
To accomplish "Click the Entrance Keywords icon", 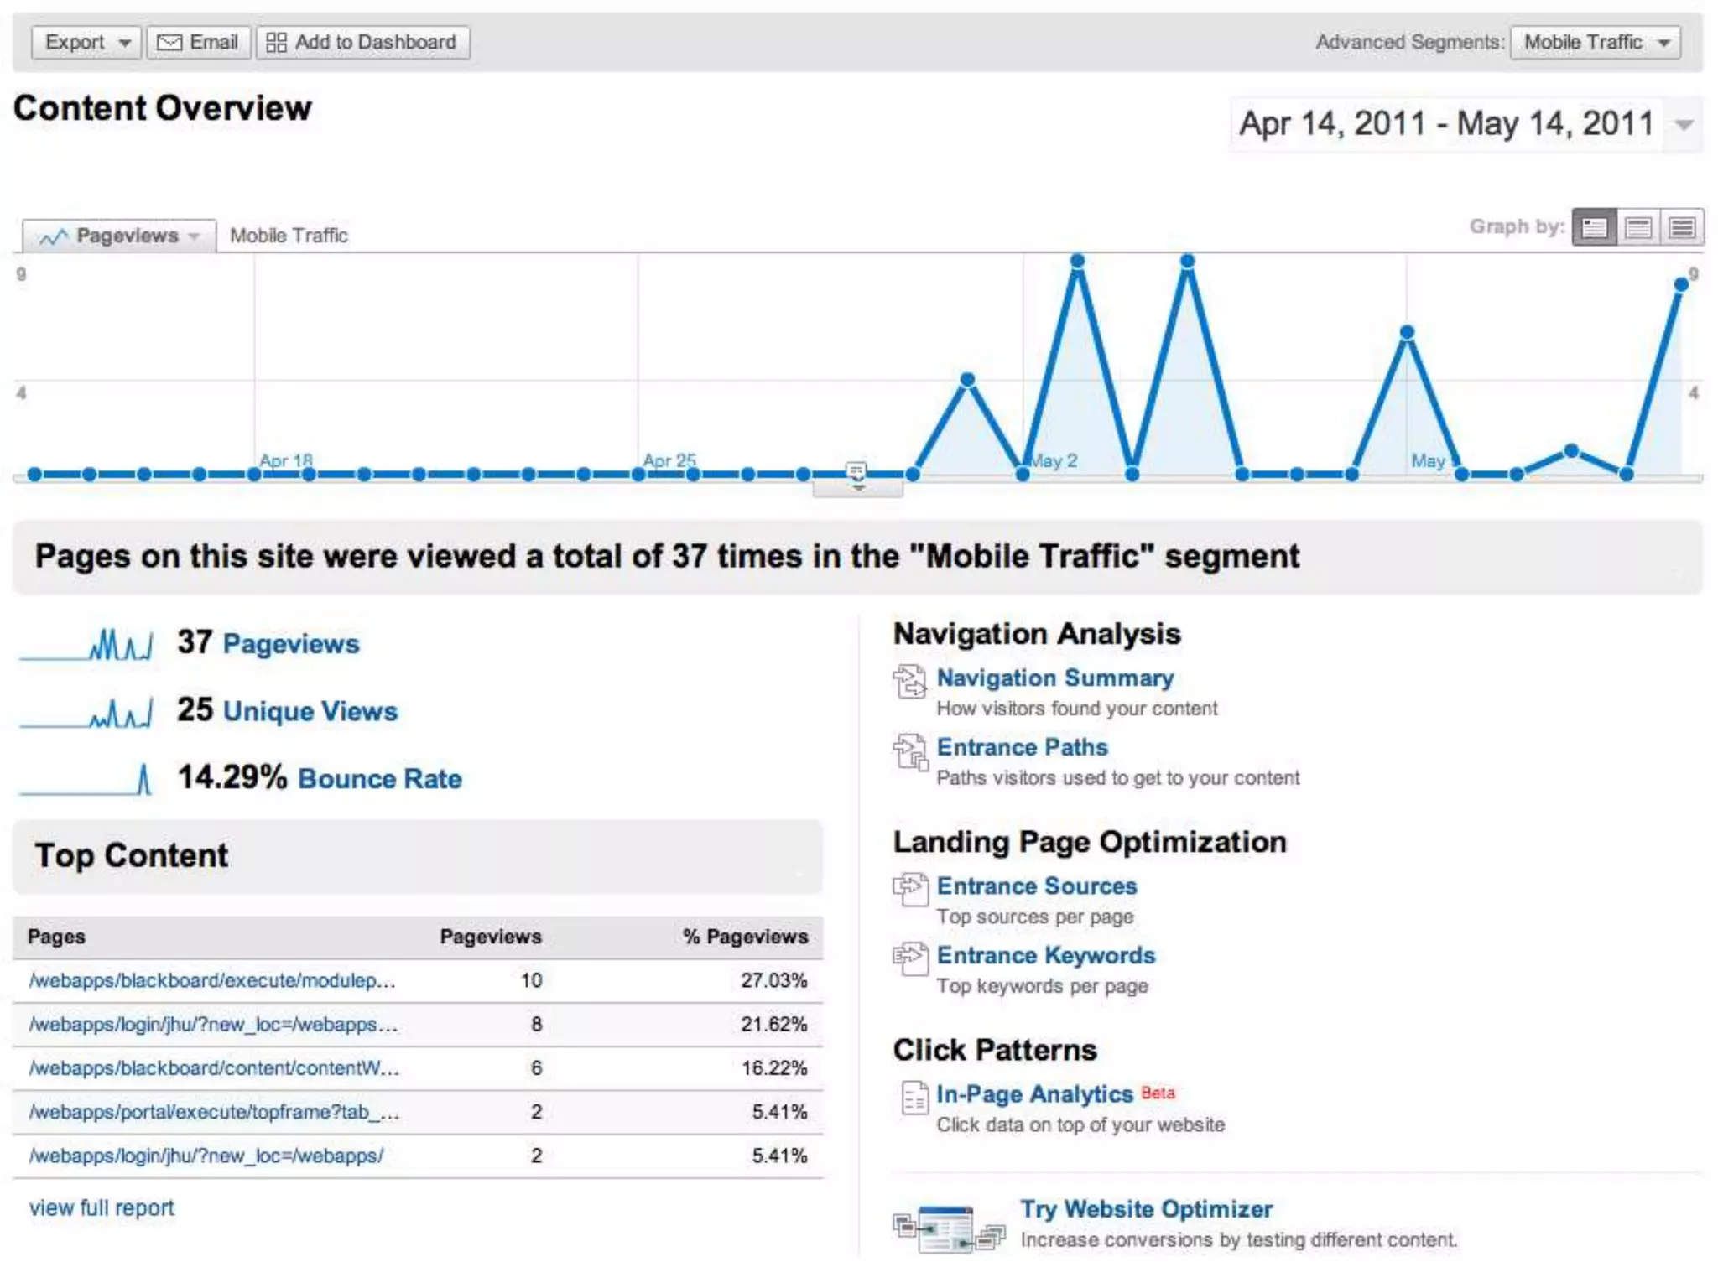I will pyautogui.click(x=909, y=958).
